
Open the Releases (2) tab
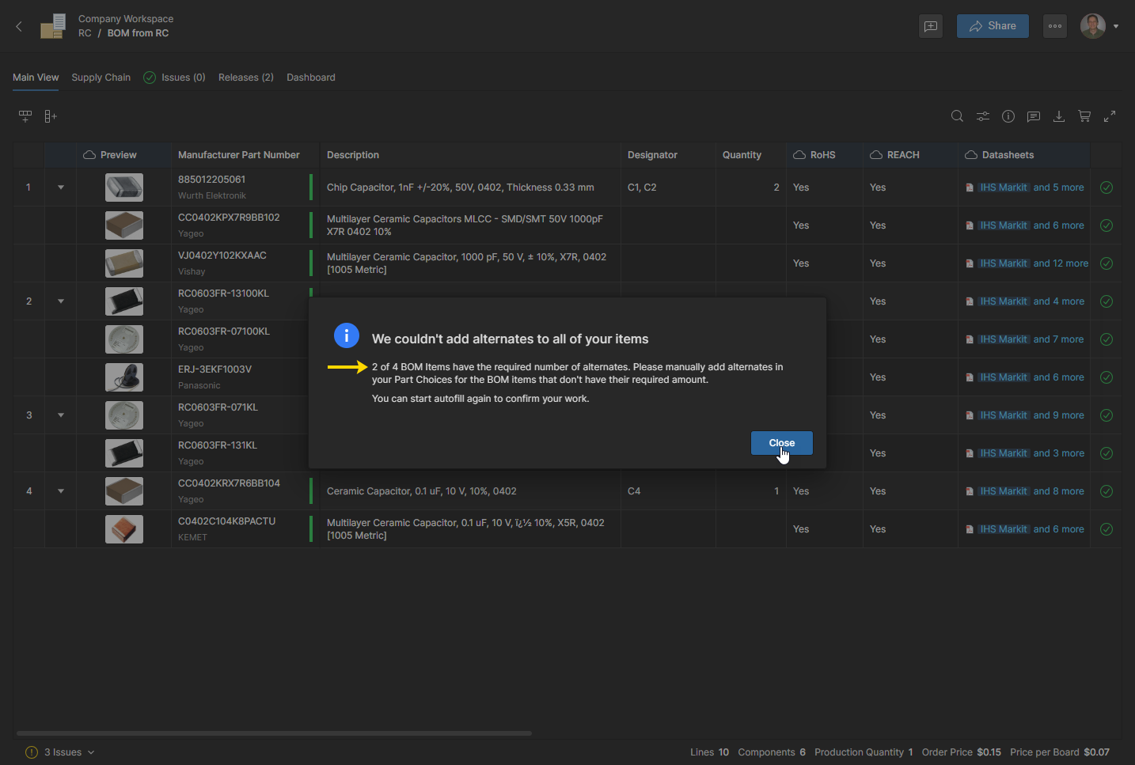[245, 78]
